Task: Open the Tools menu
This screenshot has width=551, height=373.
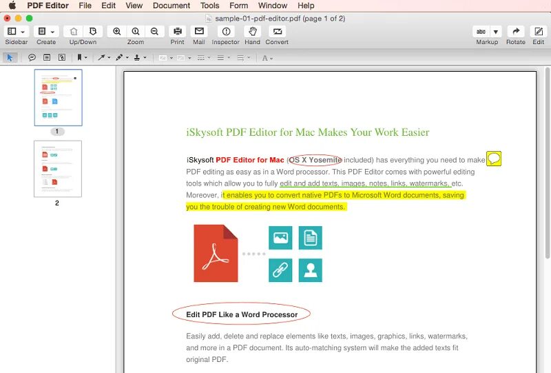Action: [210, 6]
